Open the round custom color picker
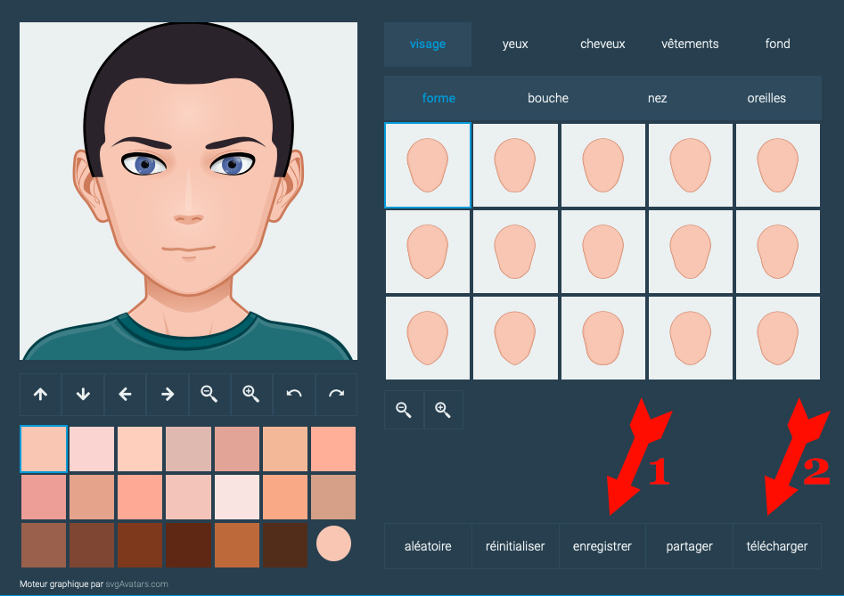844x596 pixels. 333,543
